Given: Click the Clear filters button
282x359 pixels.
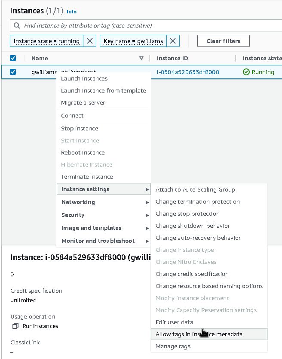Looking at the screenshot, I should [x=223, y=41].
